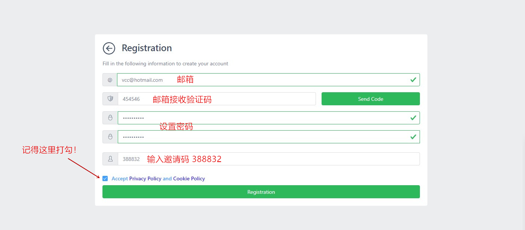
Task: Click the person icon on the invitation code field
Action: 110,159
